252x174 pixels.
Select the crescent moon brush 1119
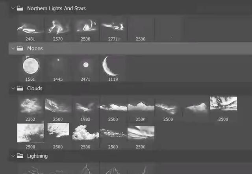113,69
